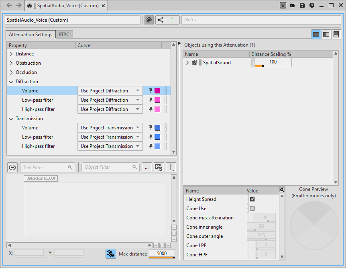Enable the Cone Use checkbox
This screenshot has height=268, width=346.
click(x=252, y=209)
